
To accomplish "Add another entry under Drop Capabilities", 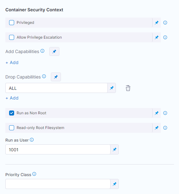I will 12,98.
